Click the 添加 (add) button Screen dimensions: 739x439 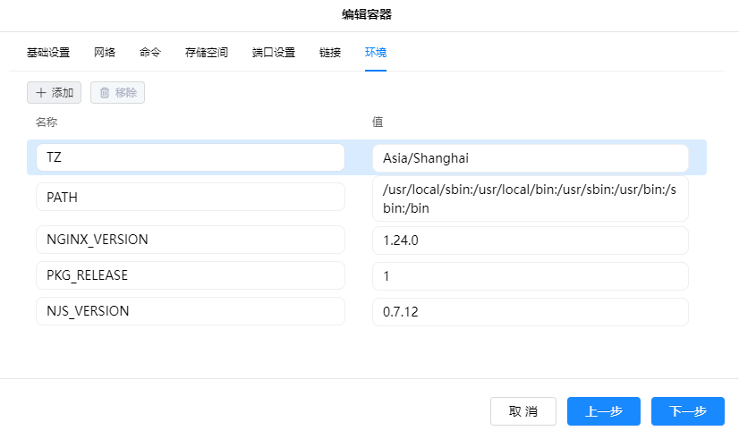pos(54,92)
